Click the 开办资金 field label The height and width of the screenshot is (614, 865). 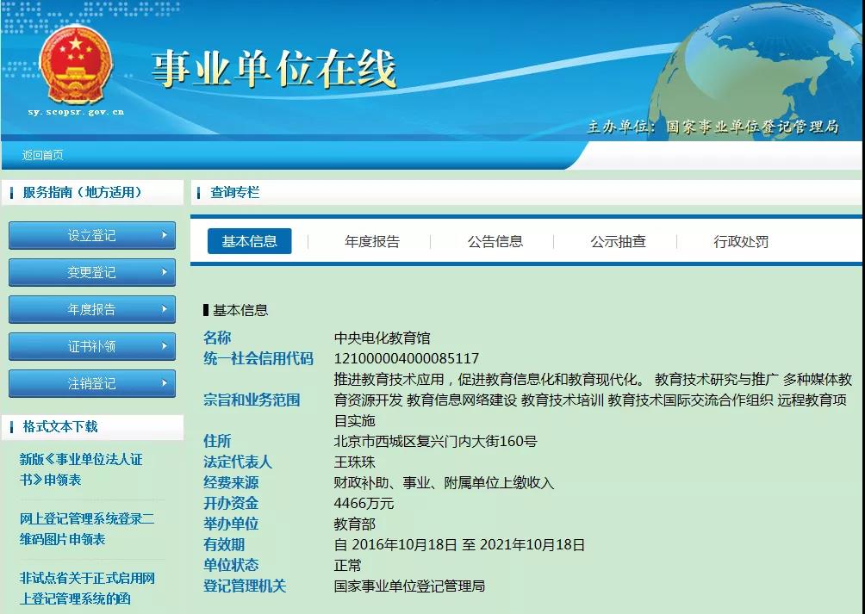click(x=231, y=503)
